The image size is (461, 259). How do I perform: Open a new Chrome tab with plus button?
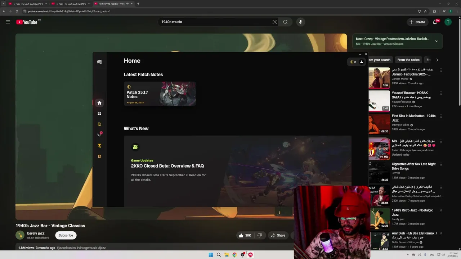(x=138, y=4)
